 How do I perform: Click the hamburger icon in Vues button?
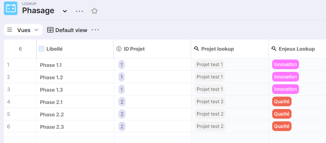coord(10,30)
